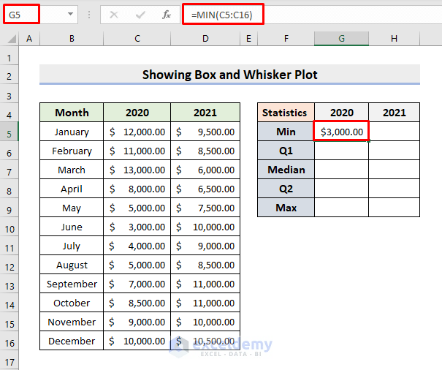Screen dimensions: 442x370
Task: Select empty Min cell under 2021 statistics
Action: pyautogui.click(x=394, y=132)
